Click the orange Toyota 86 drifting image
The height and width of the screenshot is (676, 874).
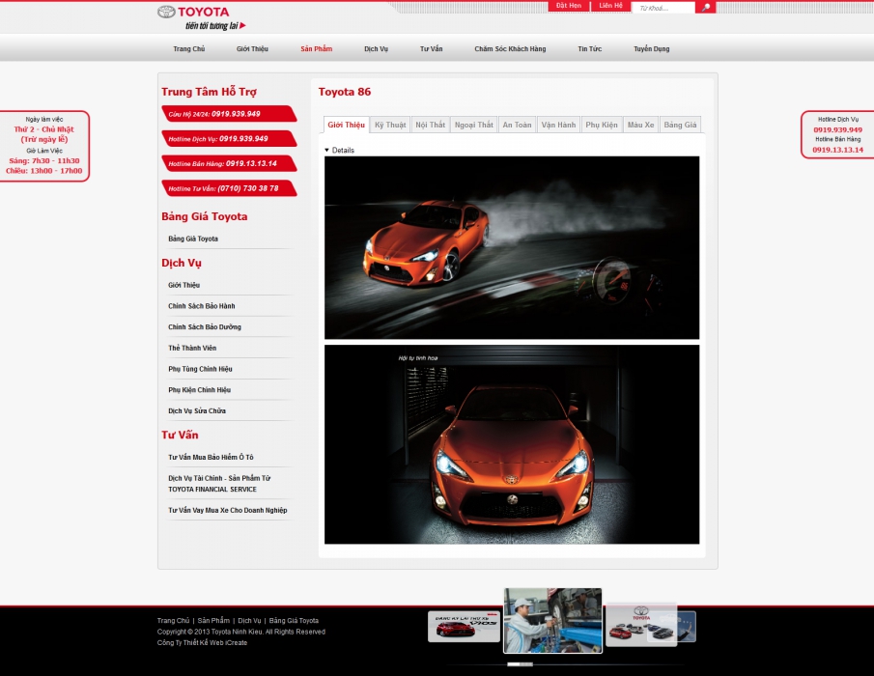pyautogui.click(x=512, y=247)
